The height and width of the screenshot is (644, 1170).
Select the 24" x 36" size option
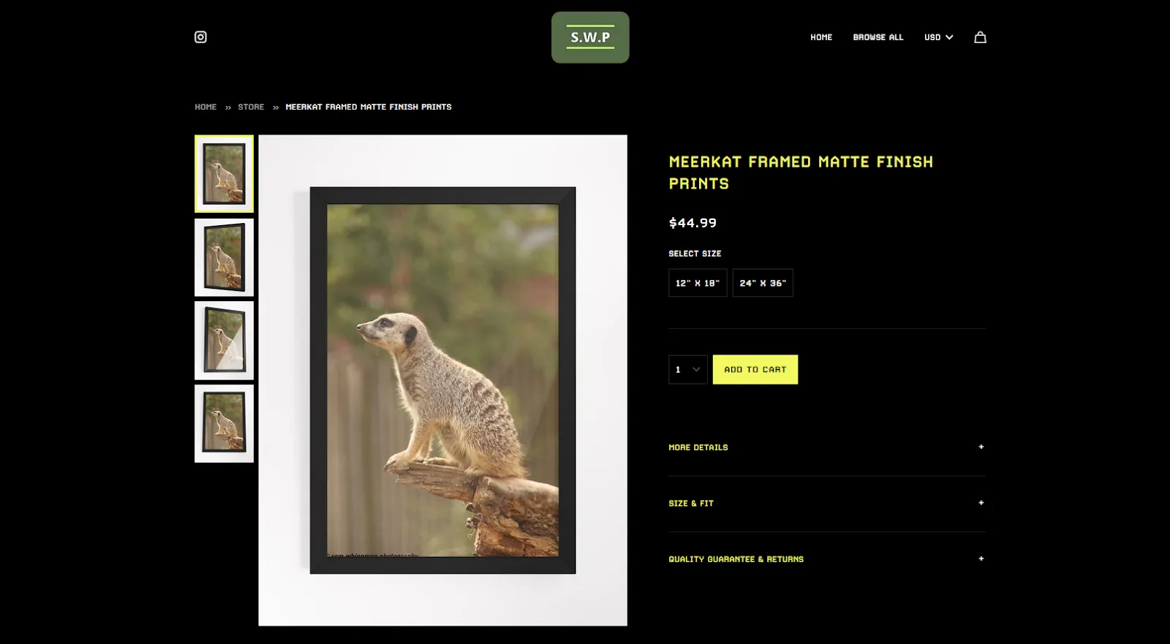[x=763, y=283]
